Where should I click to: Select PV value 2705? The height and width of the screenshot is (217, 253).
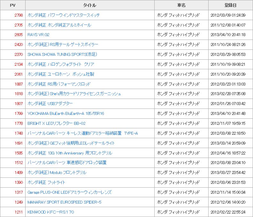pos(19,25)
